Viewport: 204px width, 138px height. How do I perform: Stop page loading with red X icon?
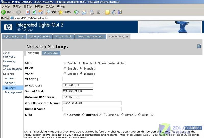pyautogui.click(x=28, y=12)
